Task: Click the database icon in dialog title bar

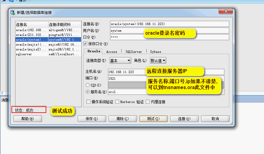Action: tap(13, 12)
